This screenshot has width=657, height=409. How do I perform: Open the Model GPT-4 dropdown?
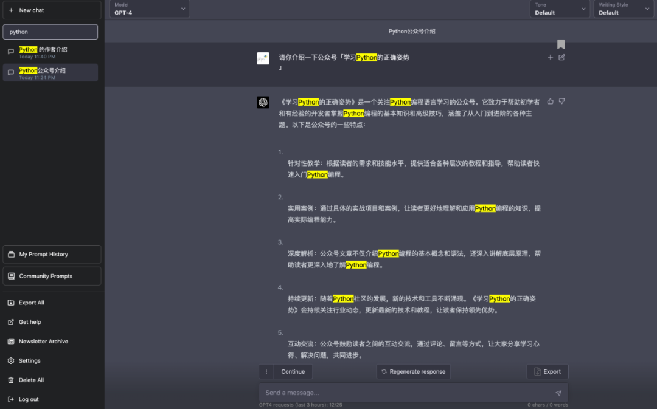(150, 9)
